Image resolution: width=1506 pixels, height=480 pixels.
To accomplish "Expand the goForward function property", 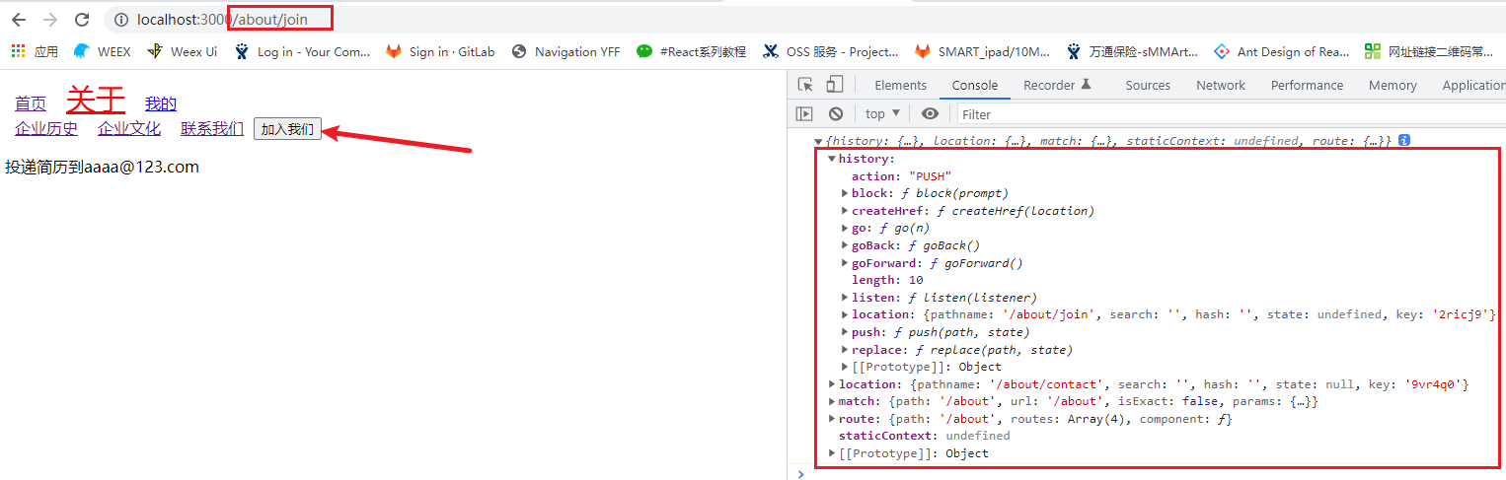I will point(845,263).
